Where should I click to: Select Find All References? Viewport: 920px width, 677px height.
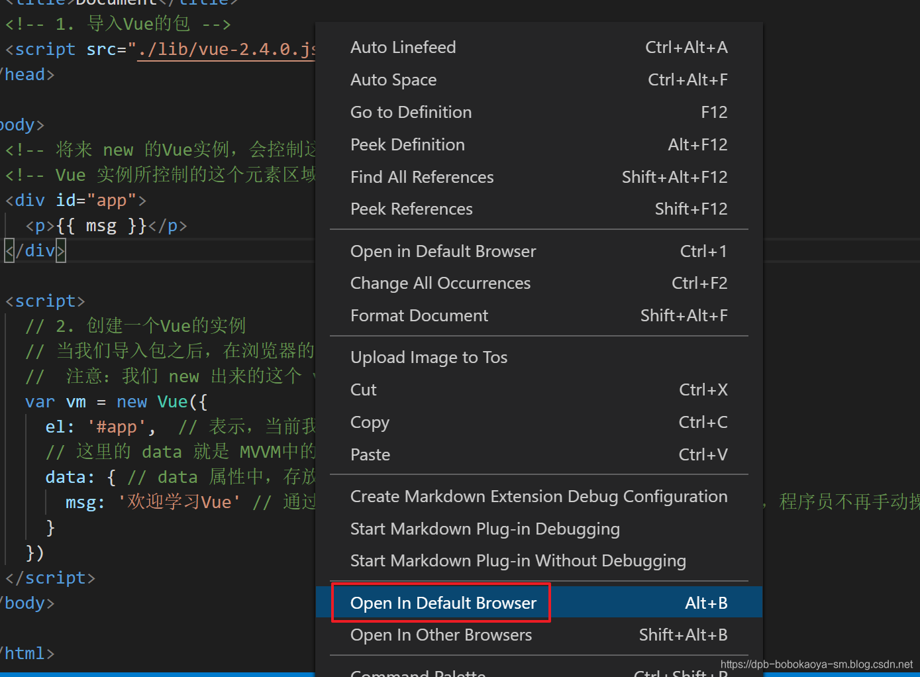pos(538,178)
